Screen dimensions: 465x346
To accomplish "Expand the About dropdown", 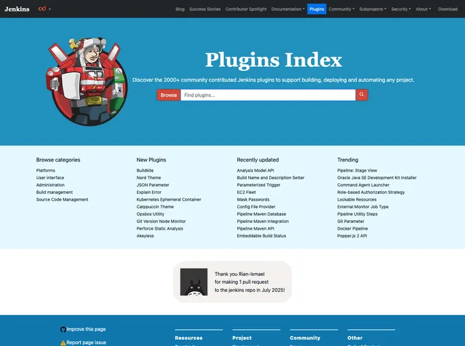I will point(423,9).
